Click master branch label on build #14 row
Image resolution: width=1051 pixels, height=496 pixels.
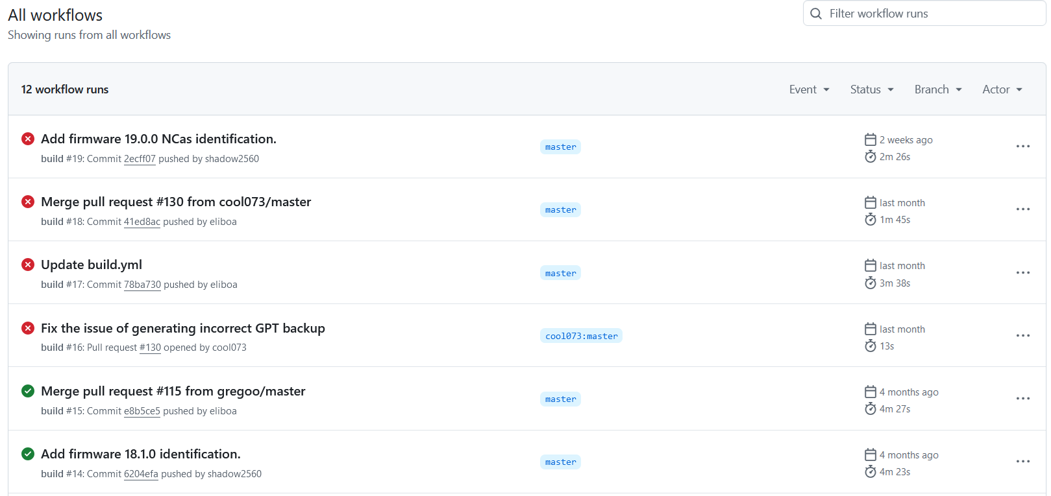coord(560,462)
